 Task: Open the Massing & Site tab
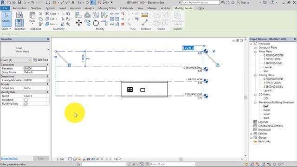point(107,8)
